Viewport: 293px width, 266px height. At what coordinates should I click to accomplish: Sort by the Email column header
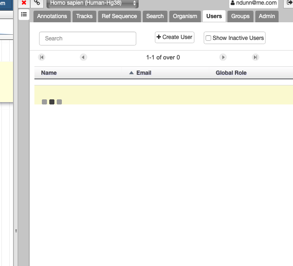click(x=166, y=73)
